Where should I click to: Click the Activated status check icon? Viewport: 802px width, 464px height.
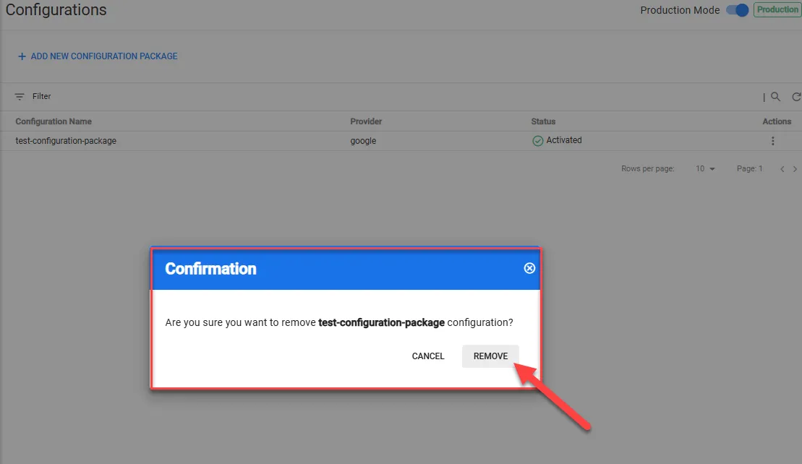tap(537, 141)
